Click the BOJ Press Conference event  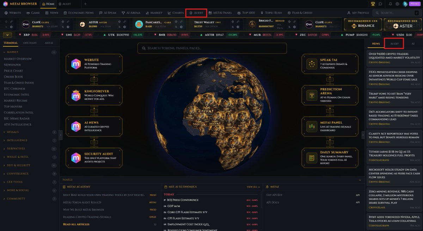tap(183, 200)
